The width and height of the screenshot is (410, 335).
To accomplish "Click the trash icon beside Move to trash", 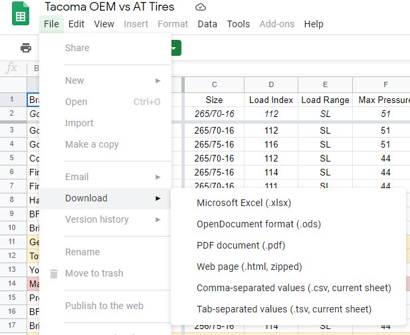I will [54, 274].
